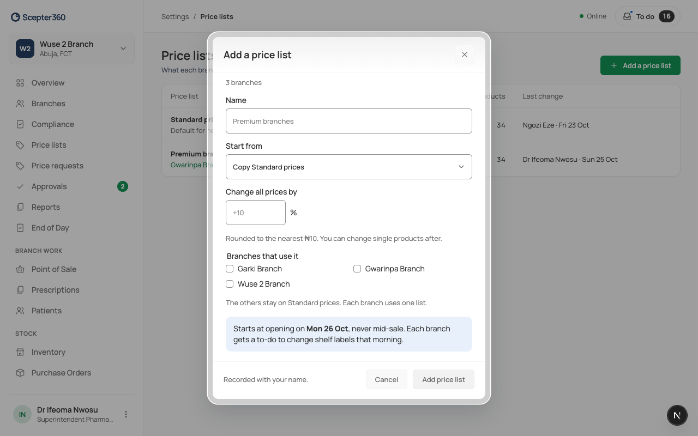
Task: Click the Overview grid icon in sidebar
Action: click(x=20, y=83)
